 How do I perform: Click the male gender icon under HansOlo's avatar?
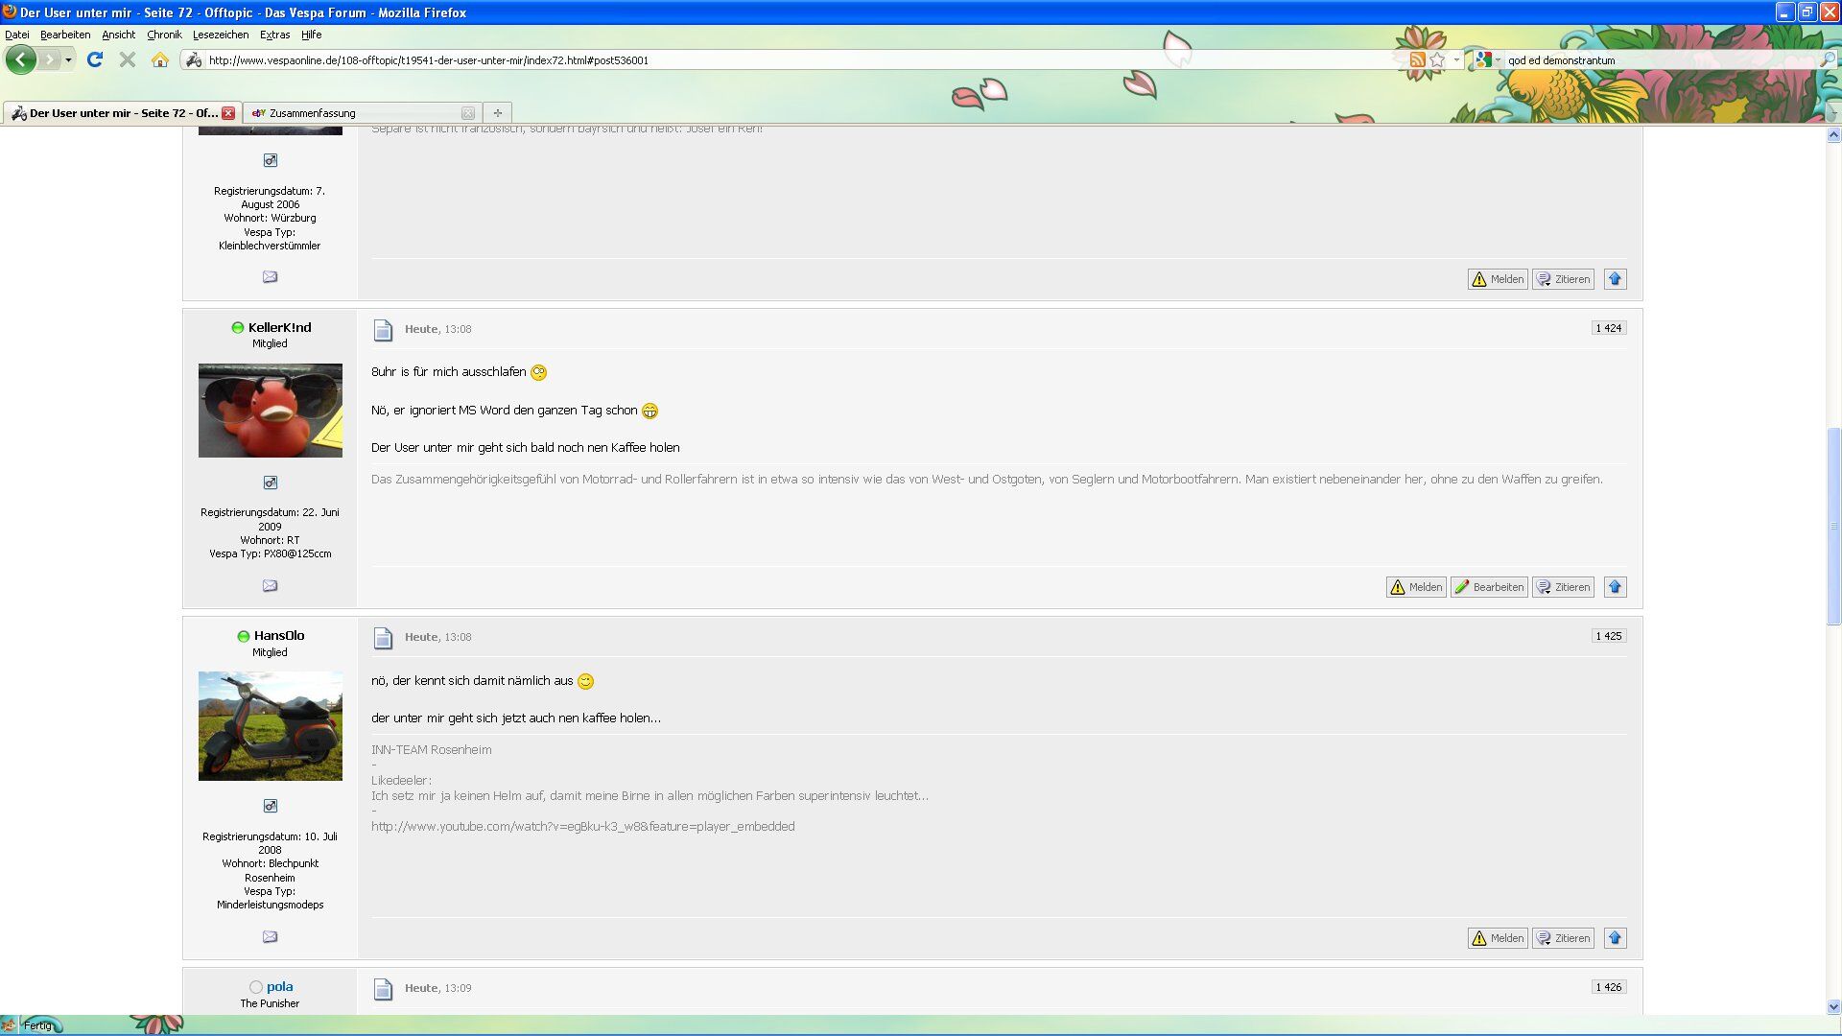[270, 806]
